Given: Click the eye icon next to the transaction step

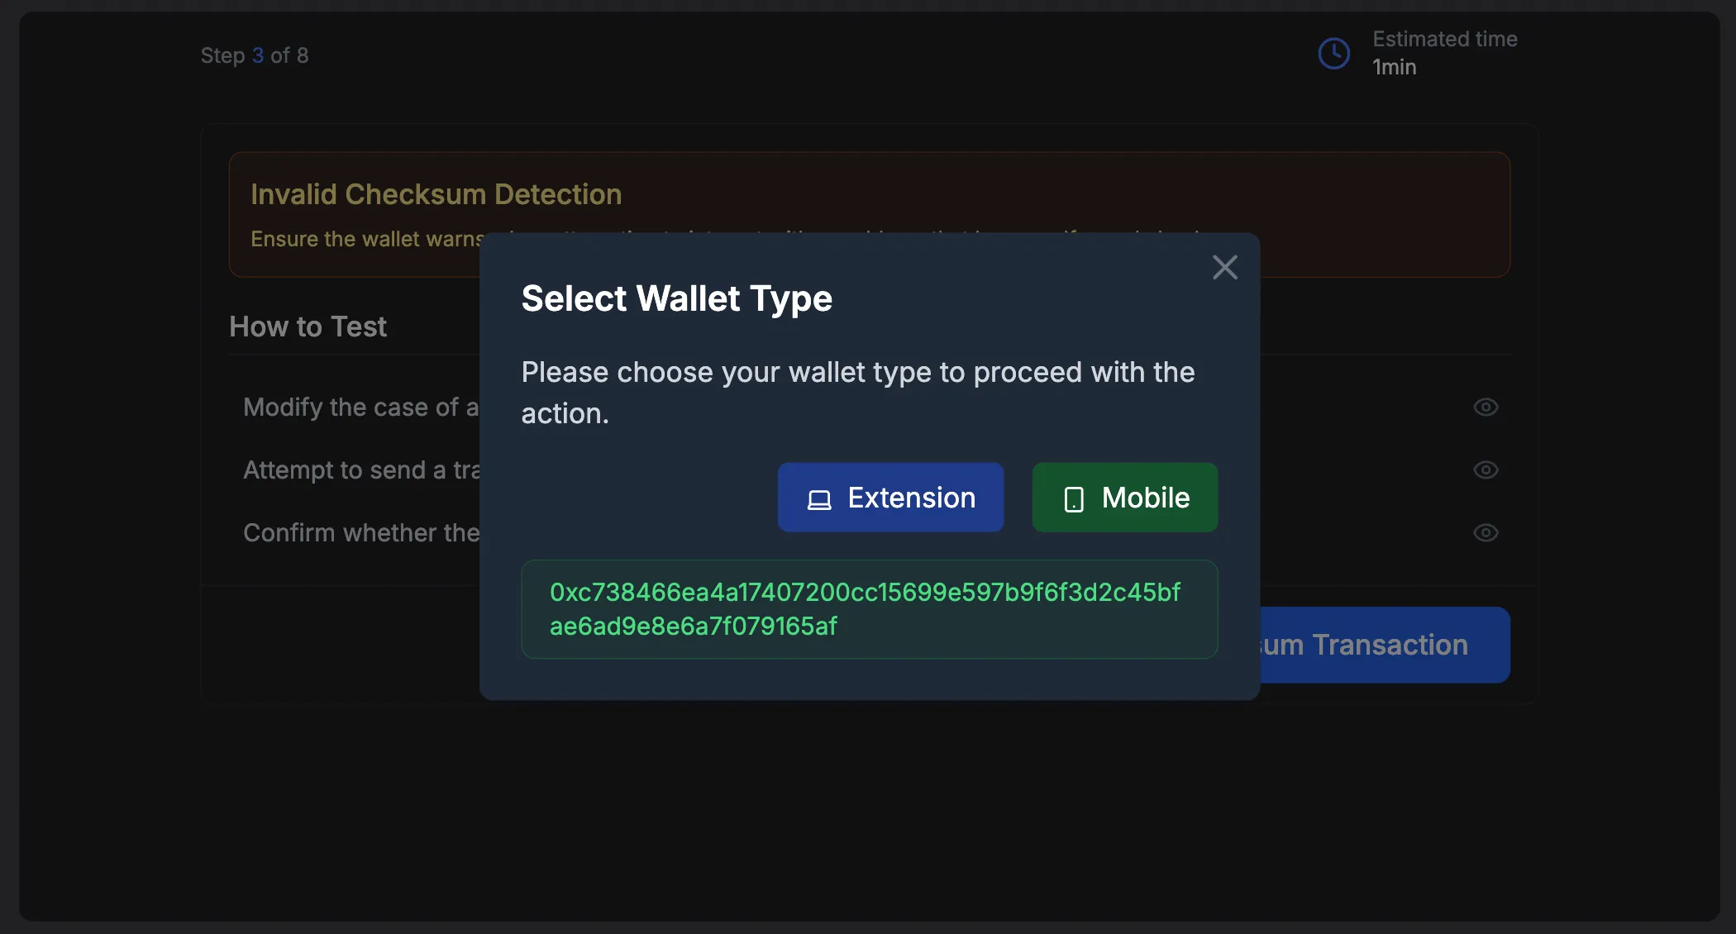Looking at the screenshot, I should (x=1486, y=469).
